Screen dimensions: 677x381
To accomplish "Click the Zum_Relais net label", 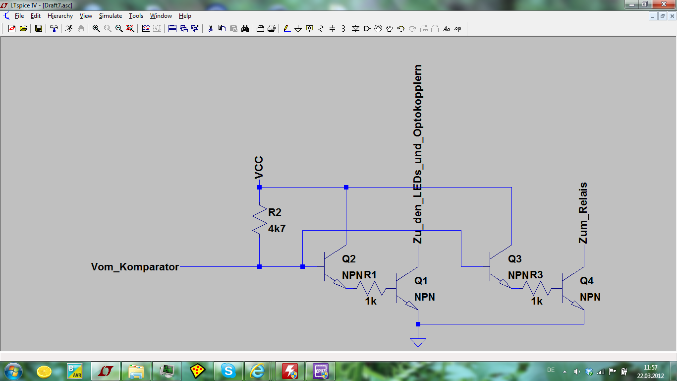I will (x=583, y=213).
